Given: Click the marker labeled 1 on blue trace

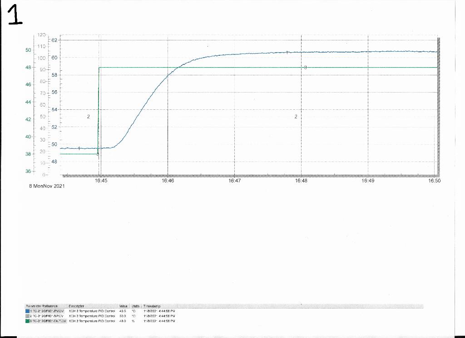Looking at the screenshot, I should tap(79, 148).
